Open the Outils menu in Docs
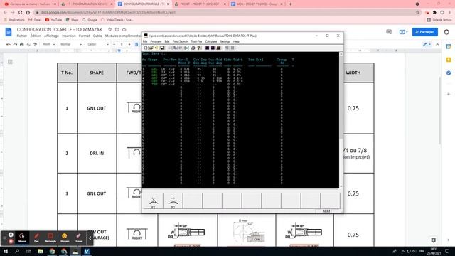Viewport: 455px width, 256px height. click(97, 36)
